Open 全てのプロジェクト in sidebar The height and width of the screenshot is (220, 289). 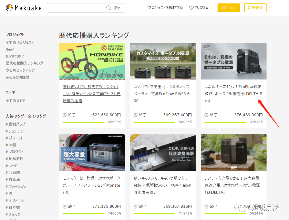click(x=20, y=43)
